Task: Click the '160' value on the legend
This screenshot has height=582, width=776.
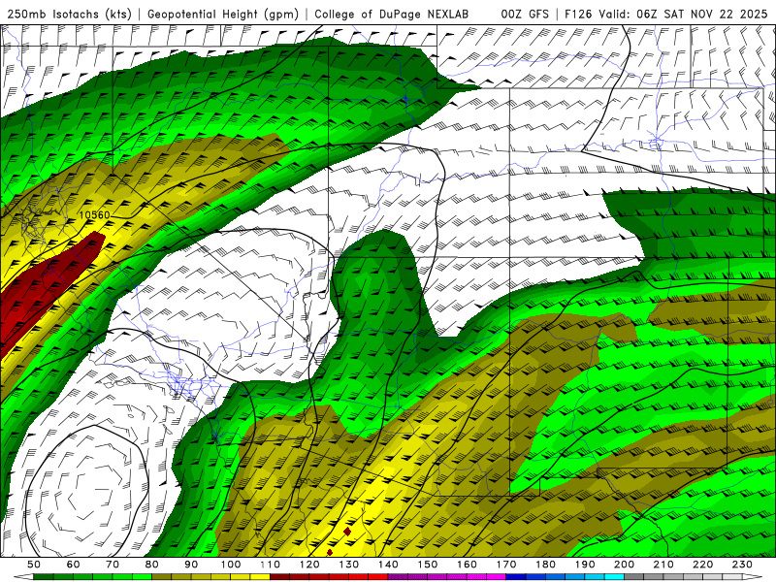Action: coord(468,565)
